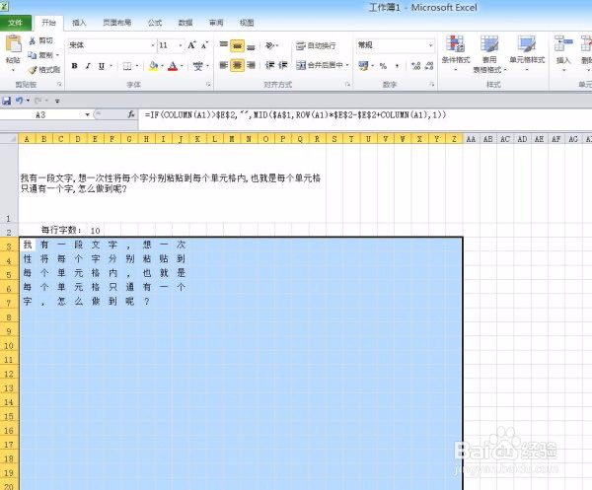
Task: Switch to the Review tab
Action: 216,23
